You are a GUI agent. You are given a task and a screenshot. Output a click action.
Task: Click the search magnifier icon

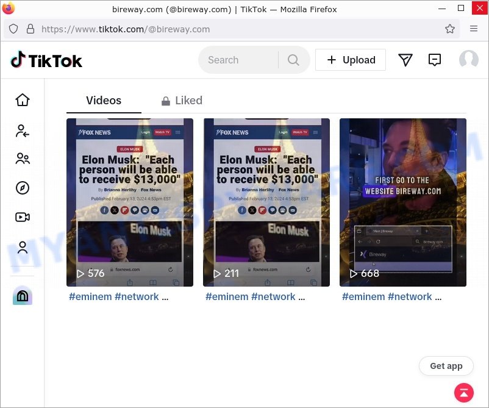click(x=293, y=60)
